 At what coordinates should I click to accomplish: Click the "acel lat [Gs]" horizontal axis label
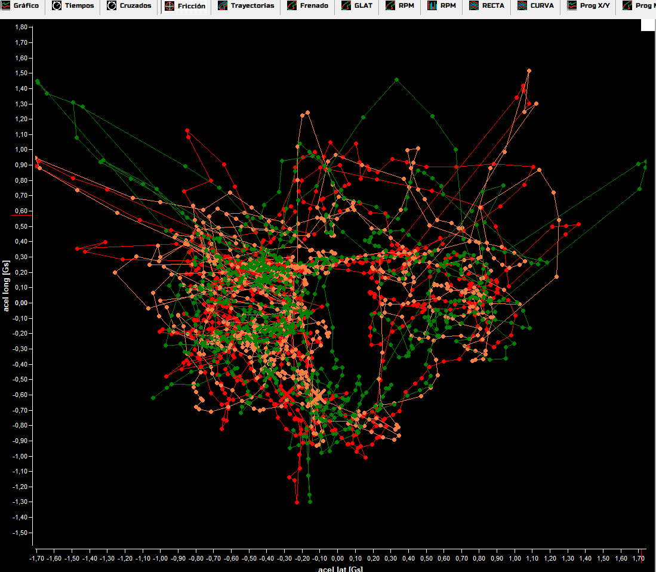[x=341, y=568]
